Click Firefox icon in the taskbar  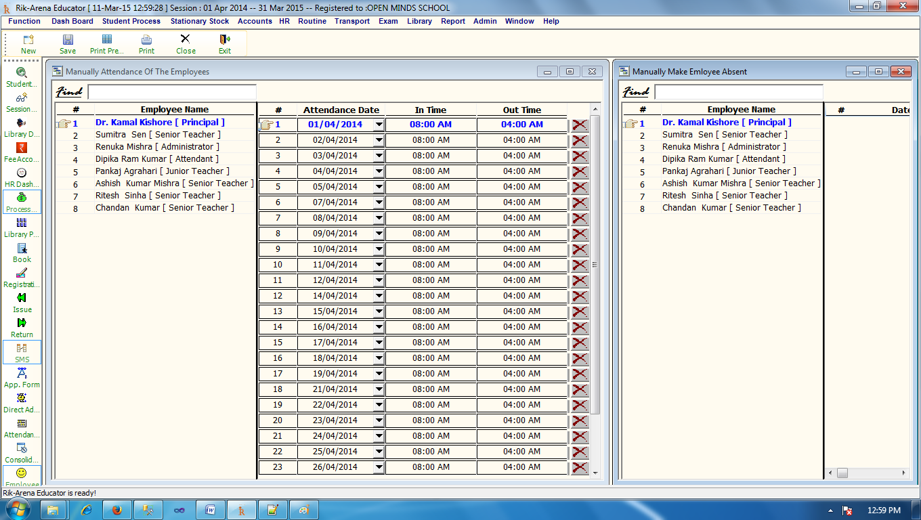pyautogui.click(x=116, y=510)
